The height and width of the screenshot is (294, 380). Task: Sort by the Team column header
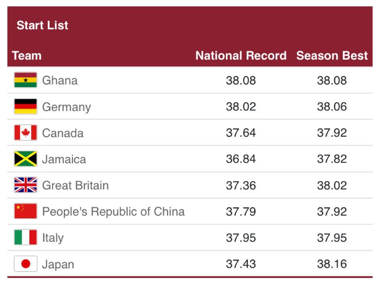pos(27,56)
